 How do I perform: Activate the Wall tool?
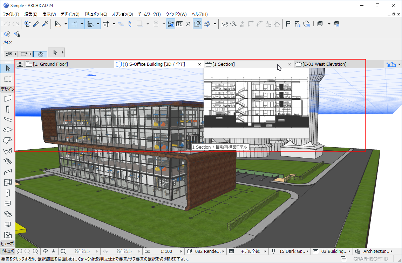pos(8,99)
